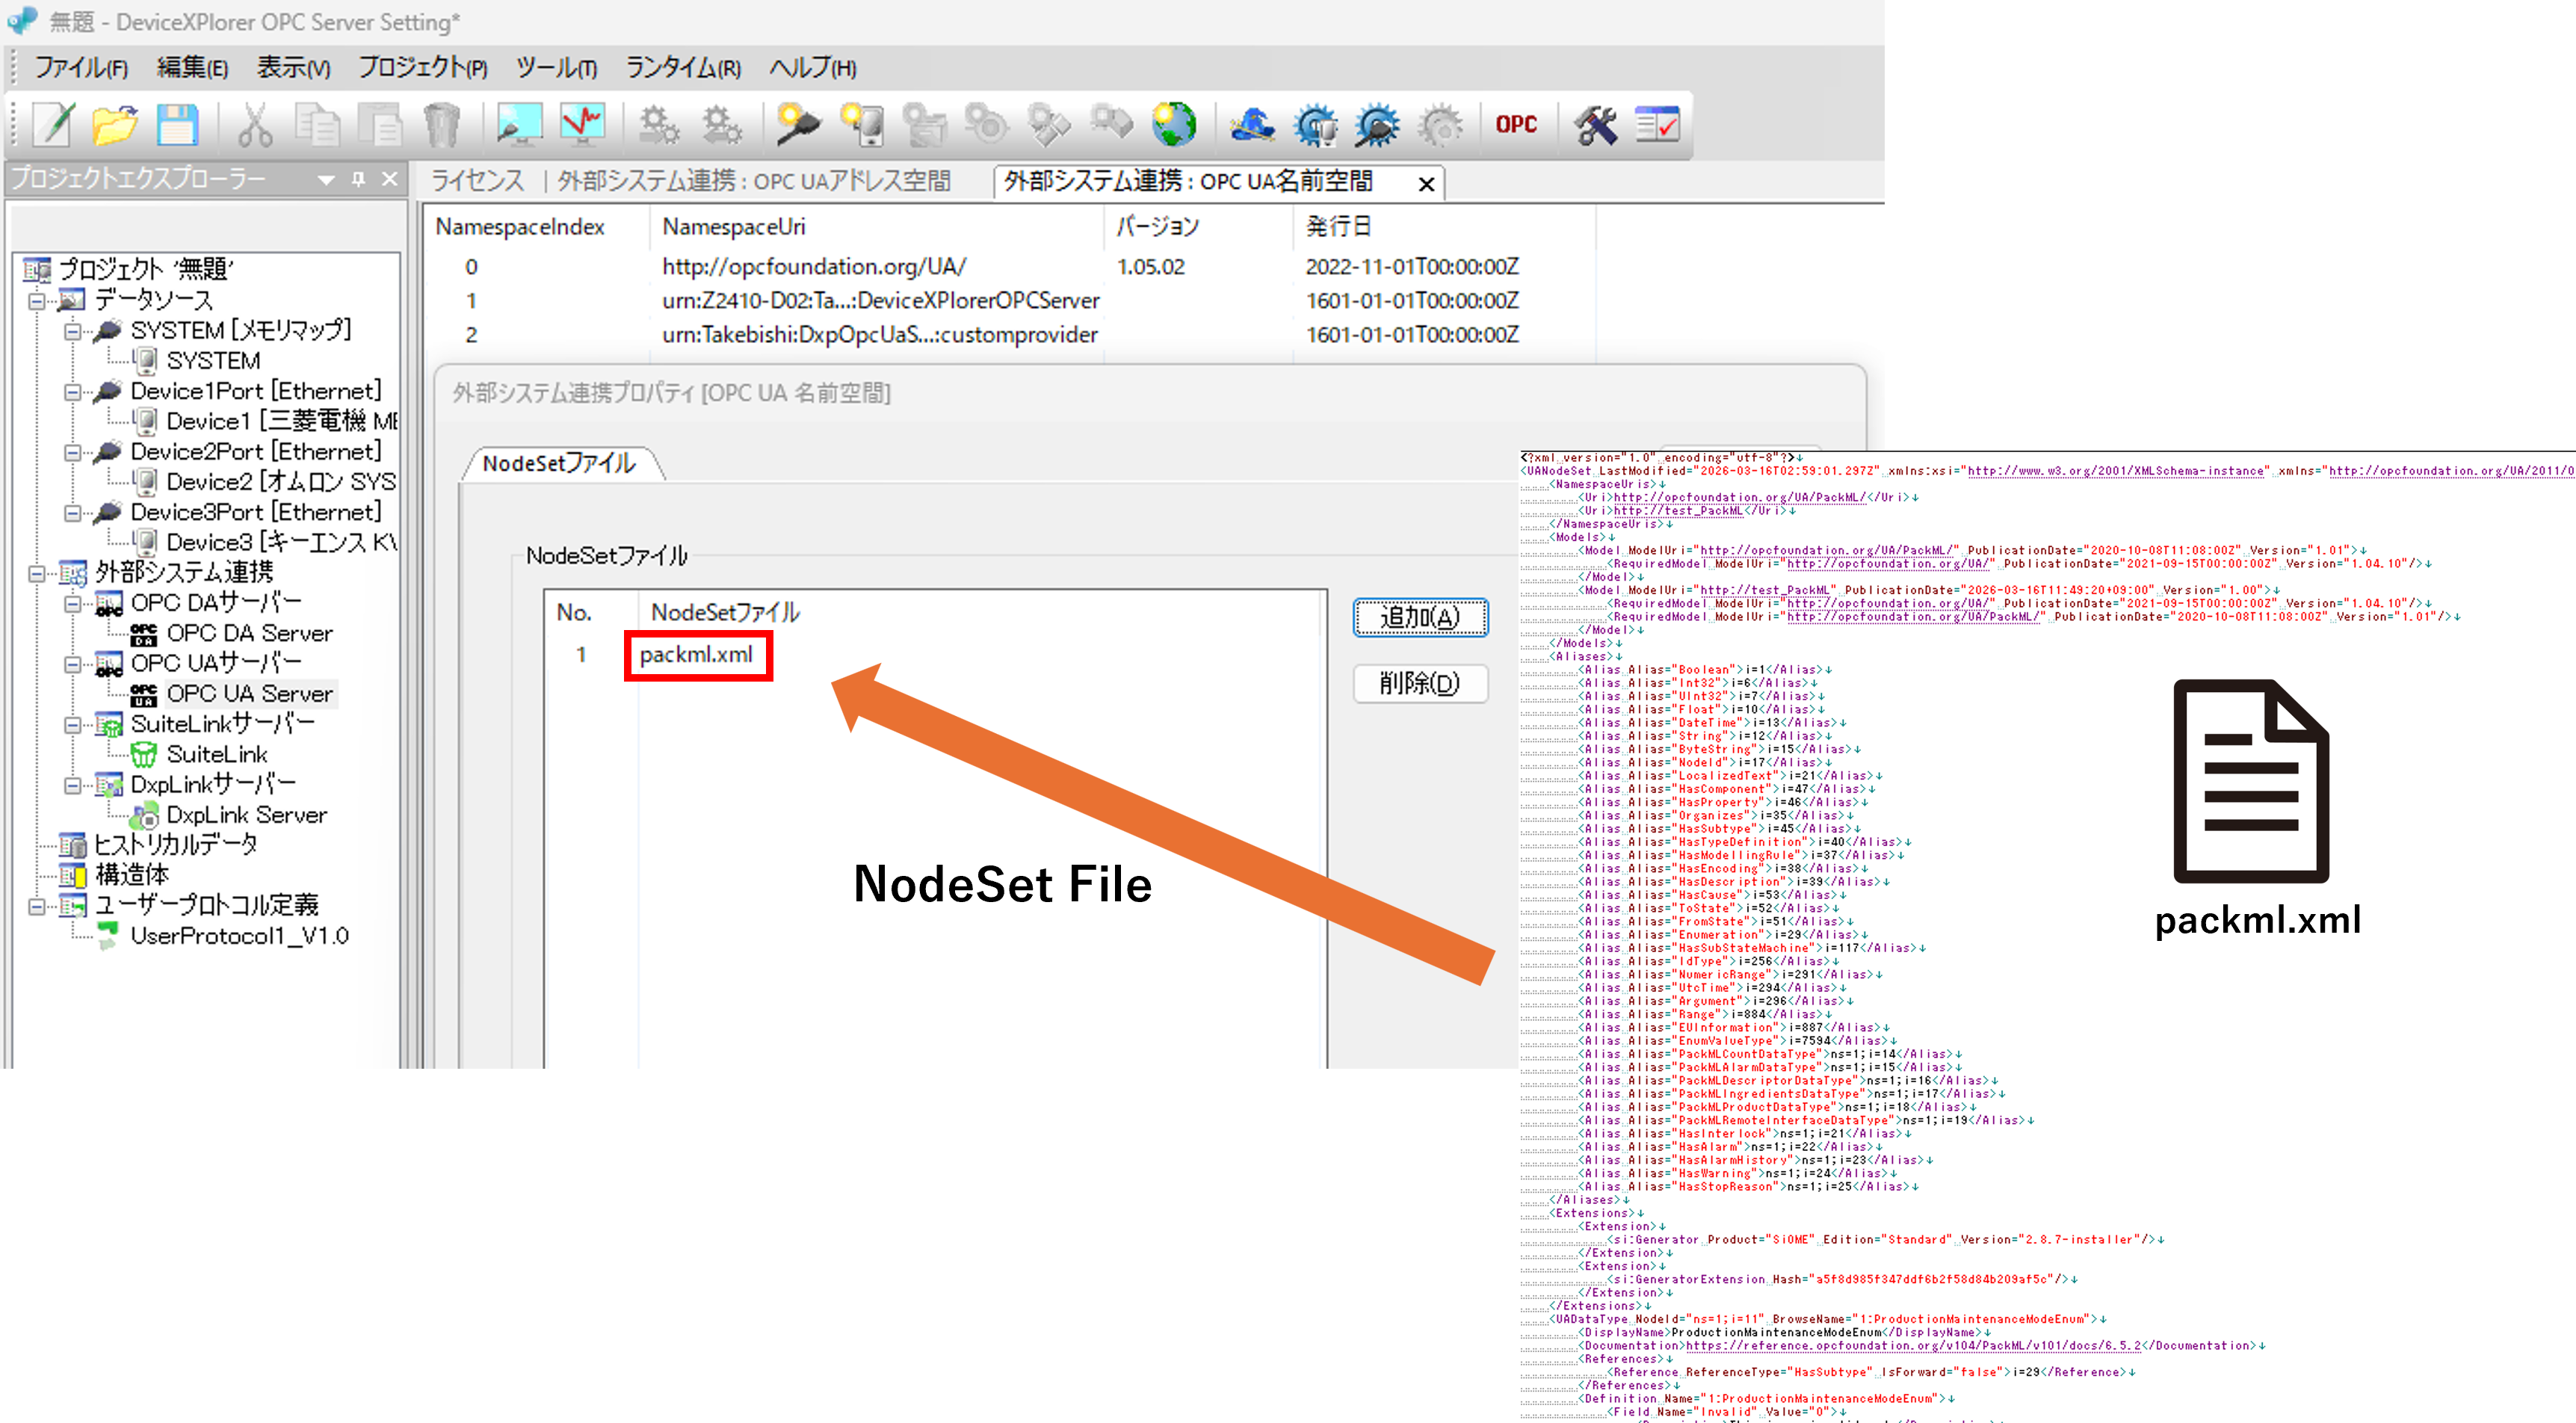Screen dimensions: 2576x1423
Task: Click the 削除(D) button
Action: coord(1419,684)
